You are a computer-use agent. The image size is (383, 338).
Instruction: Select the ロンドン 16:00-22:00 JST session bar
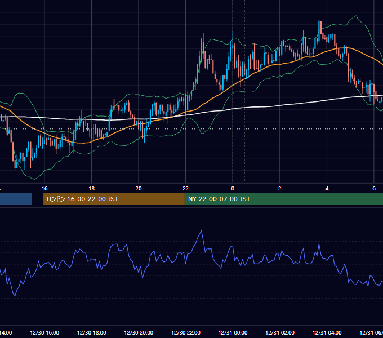(x=114, y=199)
